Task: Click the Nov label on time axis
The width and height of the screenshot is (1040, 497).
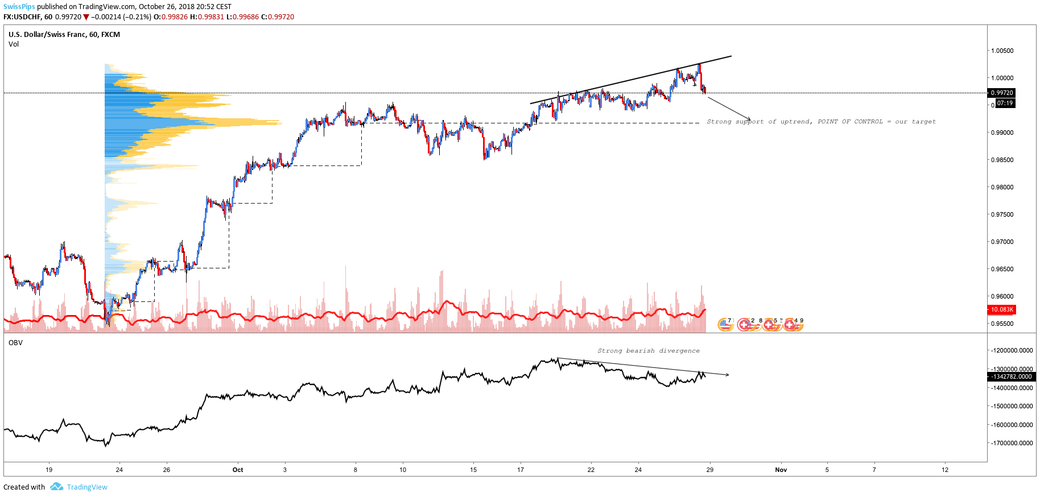Action: pyautogui.click(x=781, y=470)
